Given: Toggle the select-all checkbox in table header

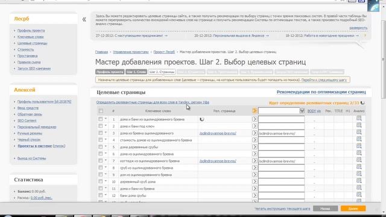Looking at the screenshot, I should point(101,111).
